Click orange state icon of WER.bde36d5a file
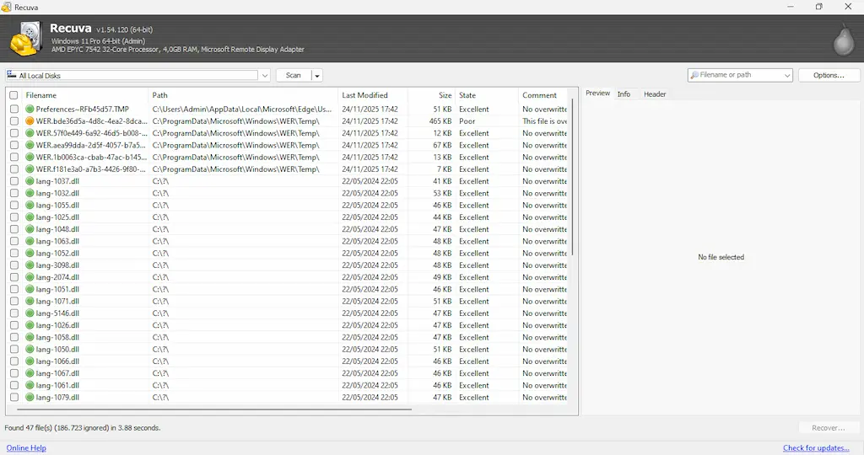 (30, 121)
